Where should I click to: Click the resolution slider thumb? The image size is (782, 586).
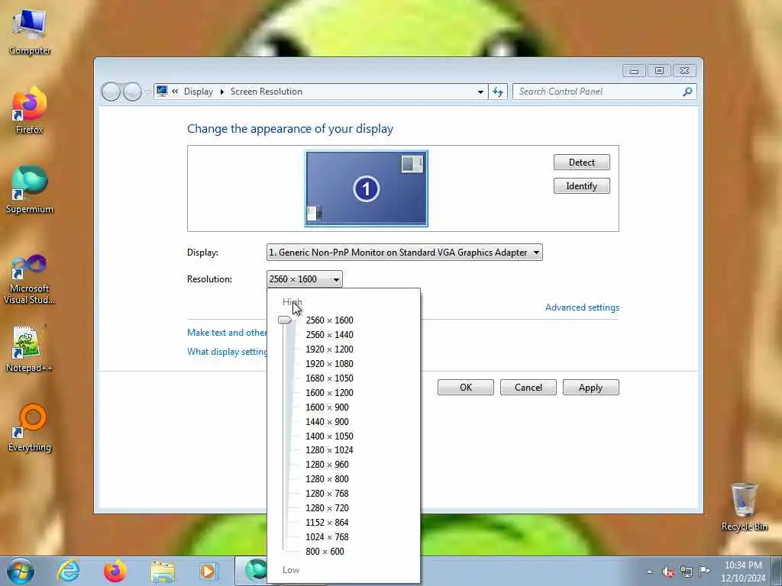pyautogui.click(x=285, y=320)
